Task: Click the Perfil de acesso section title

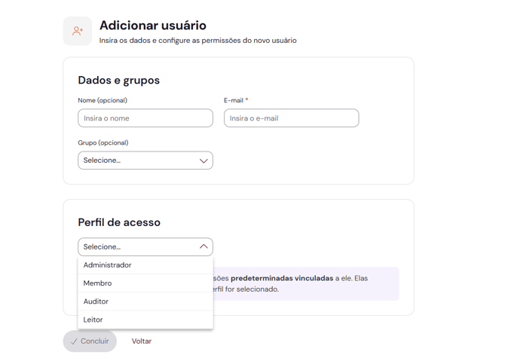Action: (x=119, y=222)
